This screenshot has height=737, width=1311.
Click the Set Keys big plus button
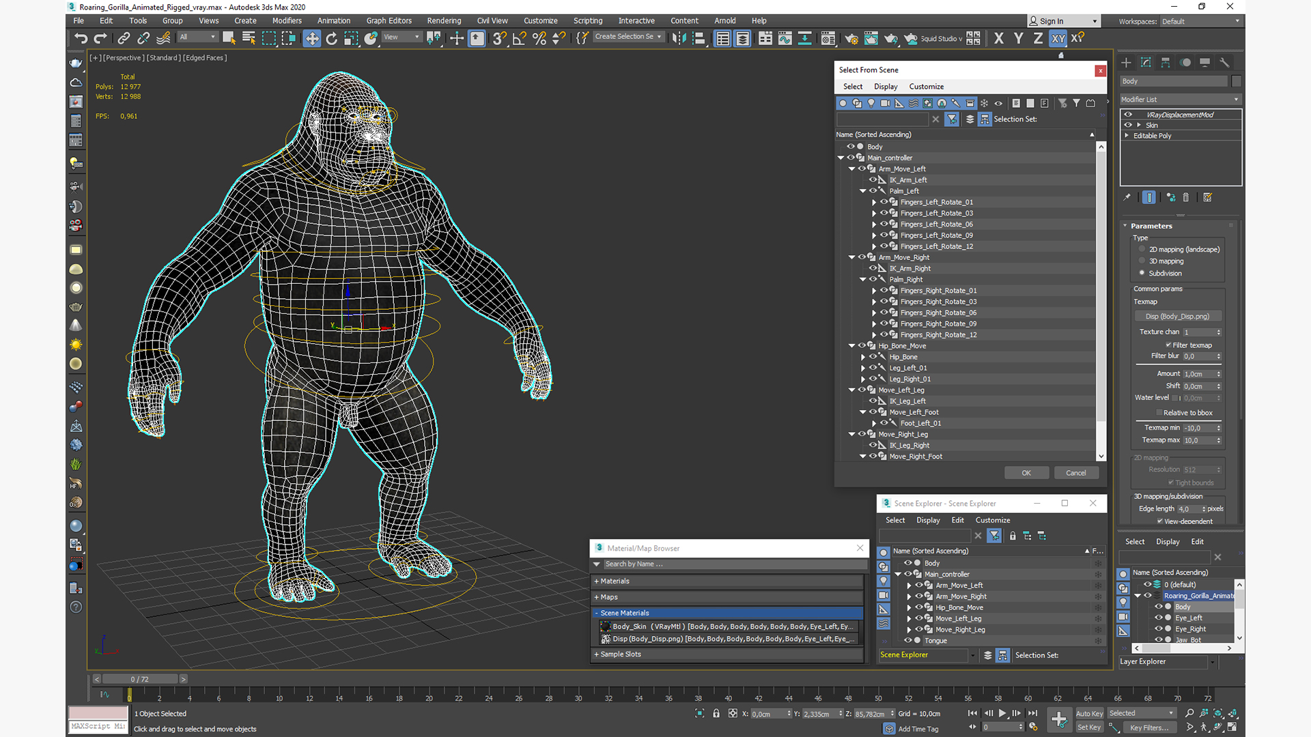pyautogui.click(x=1059, y=719)
